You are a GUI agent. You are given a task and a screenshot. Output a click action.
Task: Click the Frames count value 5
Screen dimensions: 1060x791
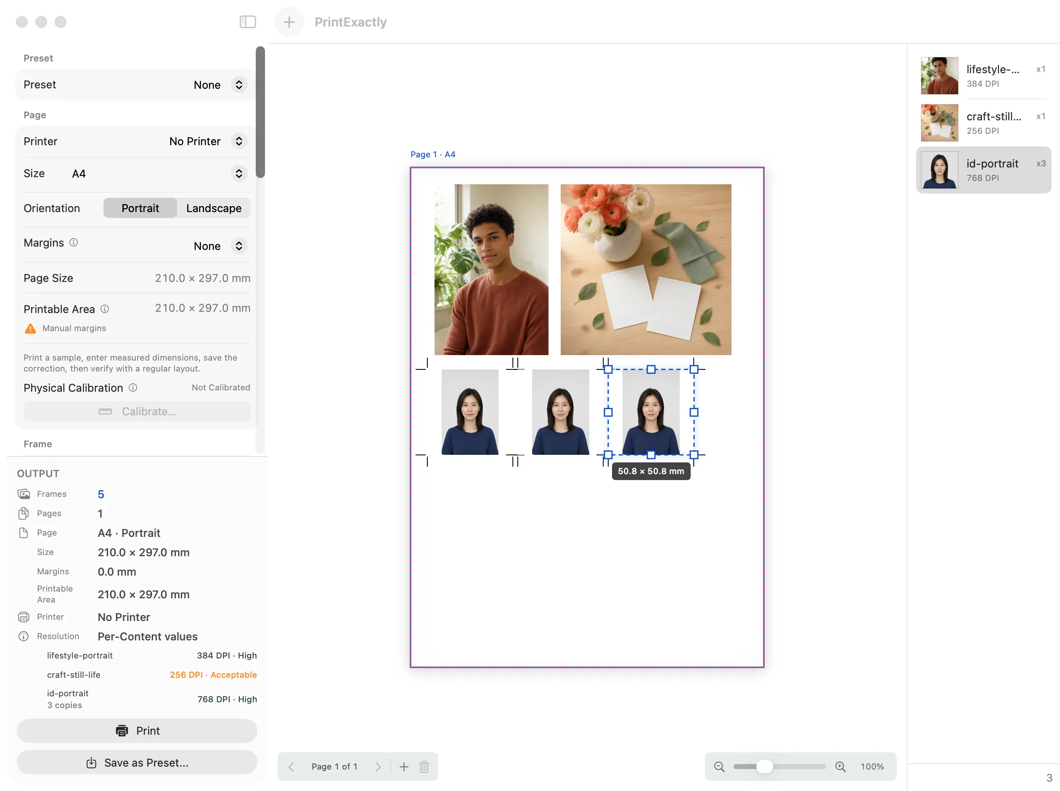(101, 494)
